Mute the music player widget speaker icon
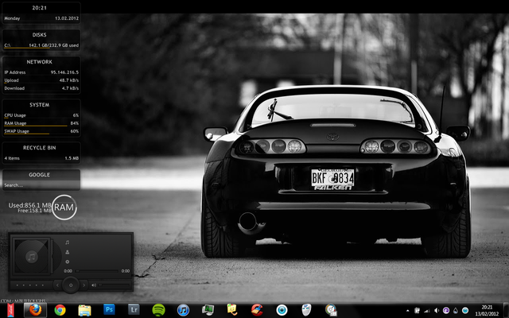 pos(94,285)
